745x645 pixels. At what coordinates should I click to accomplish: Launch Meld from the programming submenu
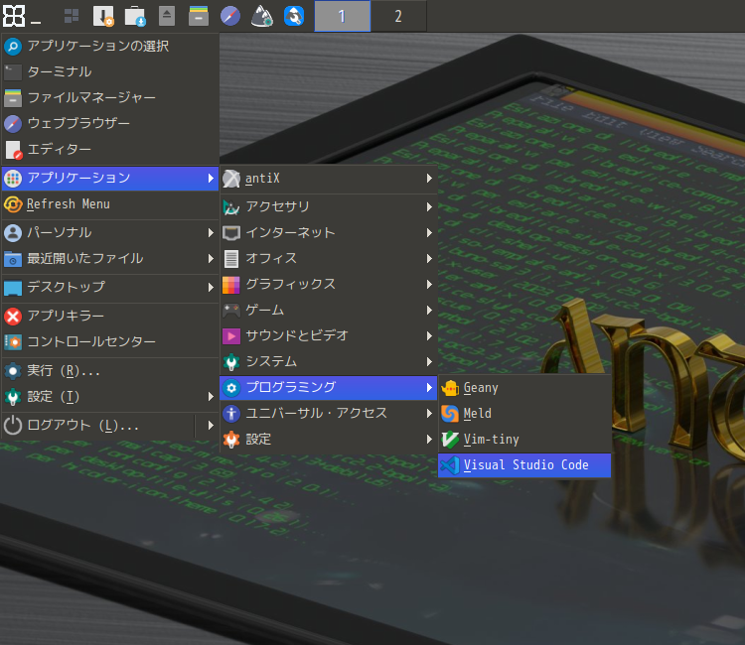pos(524,414)
